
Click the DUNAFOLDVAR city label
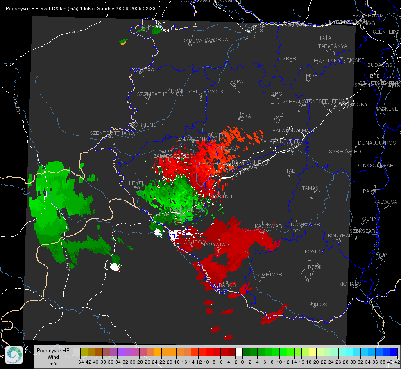pos(374,165)
